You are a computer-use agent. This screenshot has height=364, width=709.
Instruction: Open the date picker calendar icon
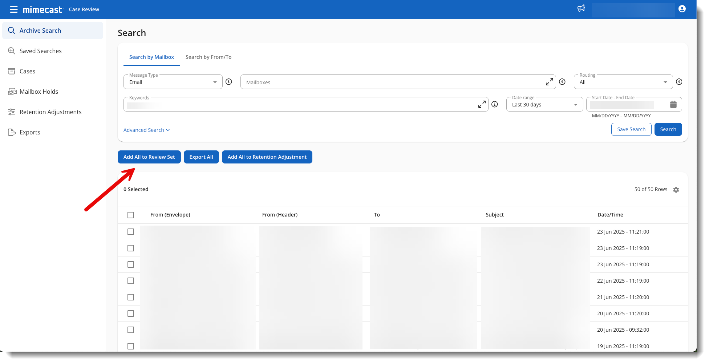(673, 105)
